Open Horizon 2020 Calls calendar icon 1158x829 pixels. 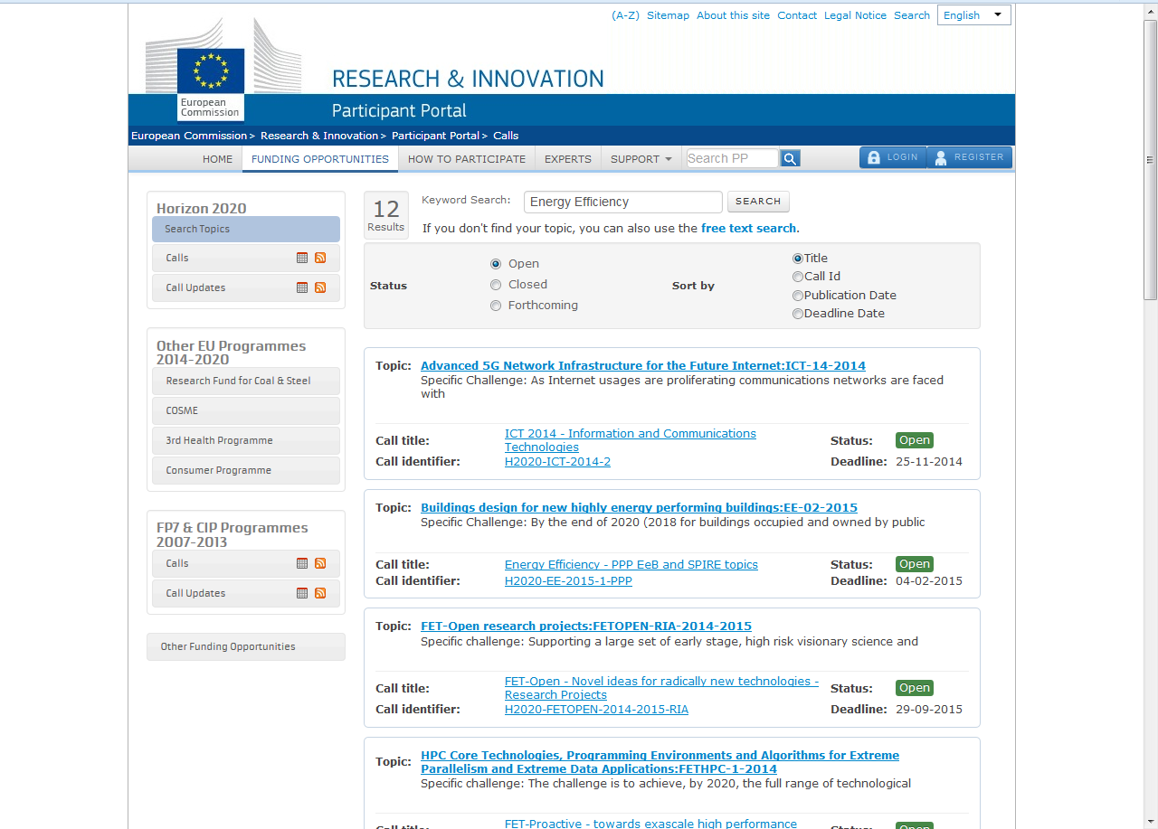coord(302,258)
